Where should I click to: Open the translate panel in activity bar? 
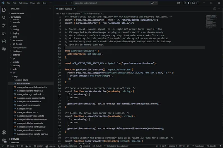coord(4,49)
